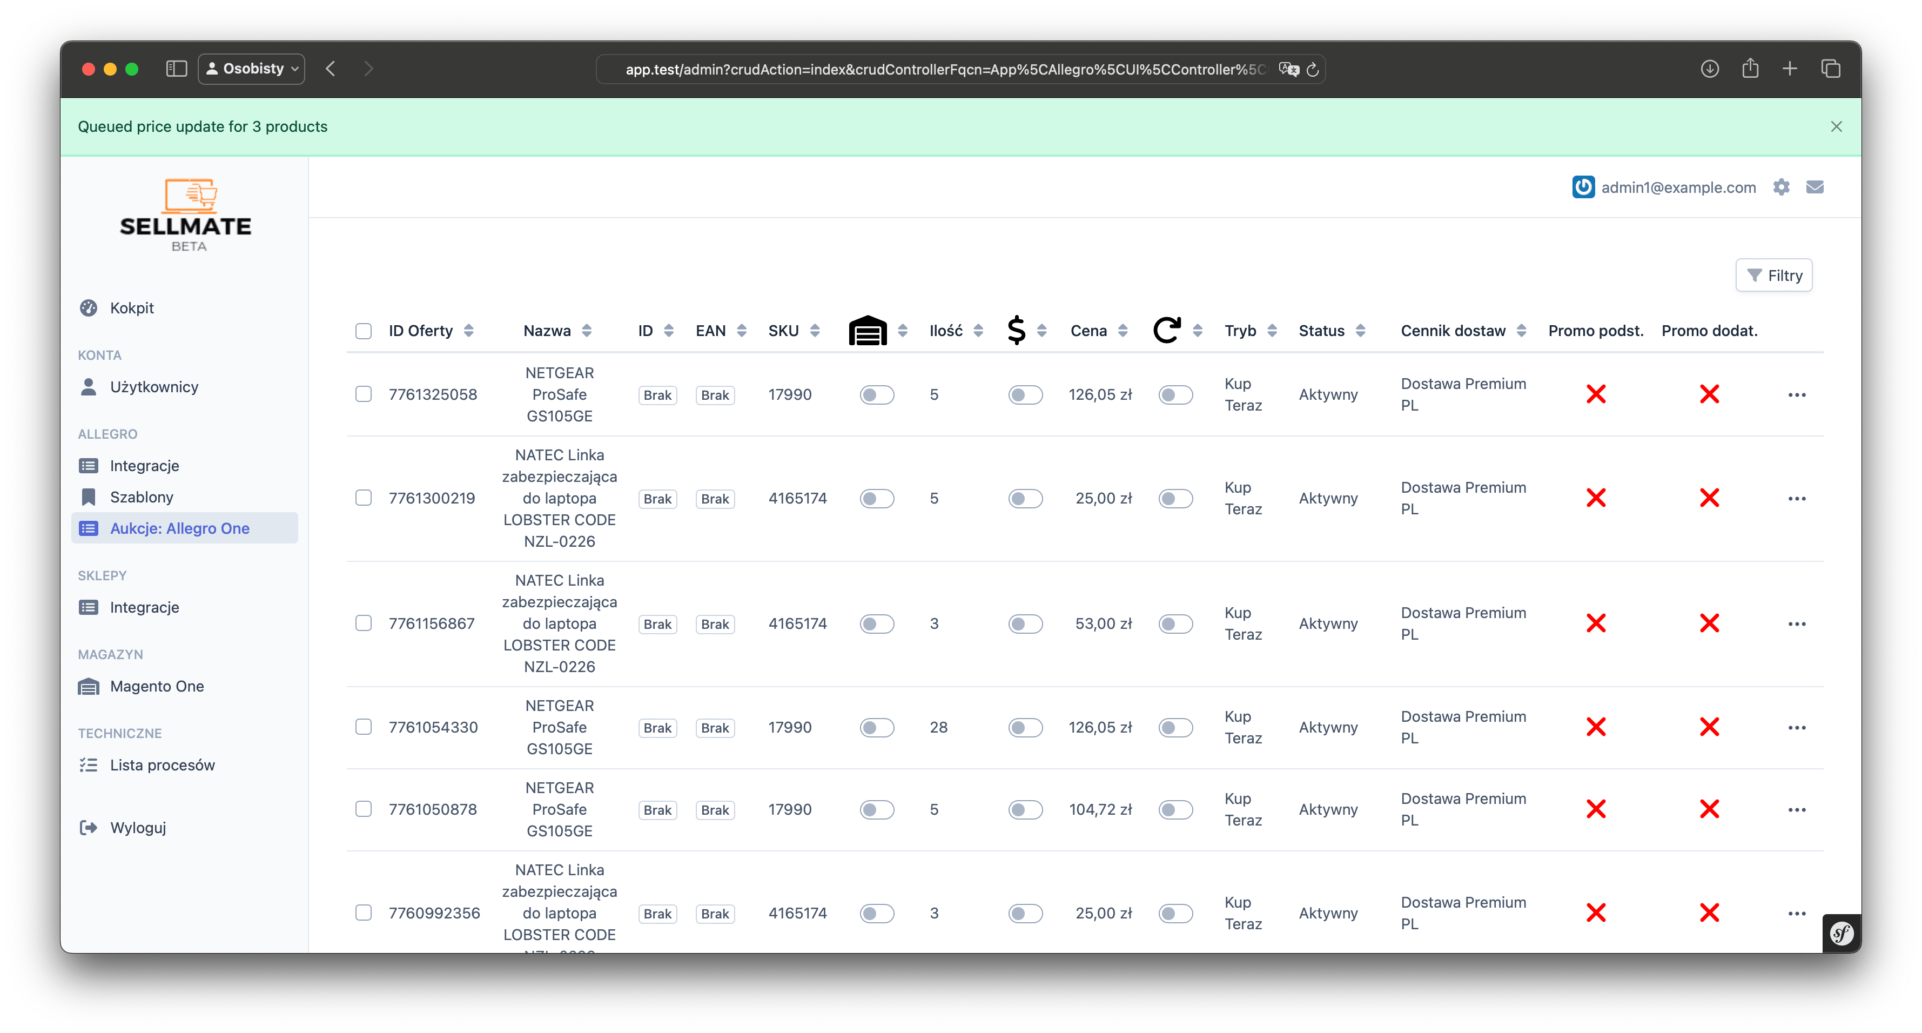The width and height of the screenshot is (1922, 1033).
Task: Open the Osobisty profile dropdown
Action: click(x=251, y=69)
